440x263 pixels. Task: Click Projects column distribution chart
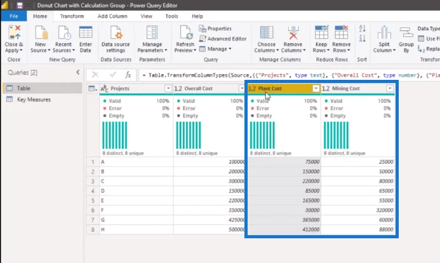(x=115, y=135)
